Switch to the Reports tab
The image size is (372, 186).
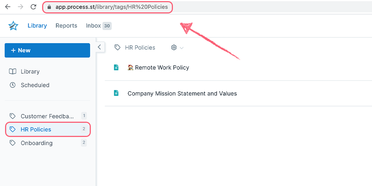[66, 26]
